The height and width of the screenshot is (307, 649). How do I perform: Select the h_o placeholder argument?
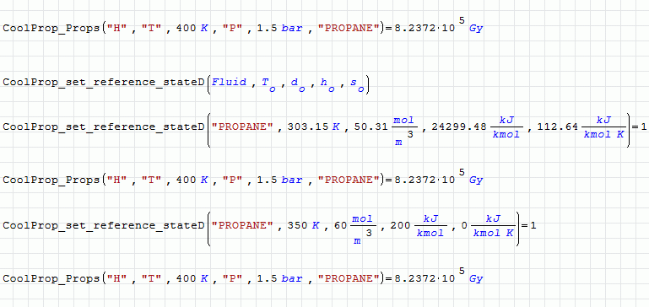click(327, 84)
